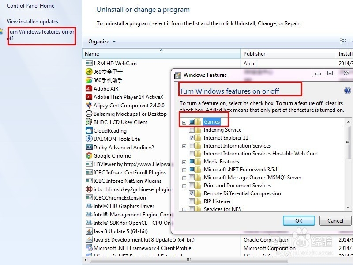Expand the Games tree node
Screen dimensions: 353x265
point(184,122)
